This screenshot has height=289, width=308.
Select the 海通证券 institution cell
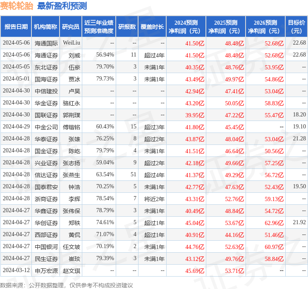(46, 55)
